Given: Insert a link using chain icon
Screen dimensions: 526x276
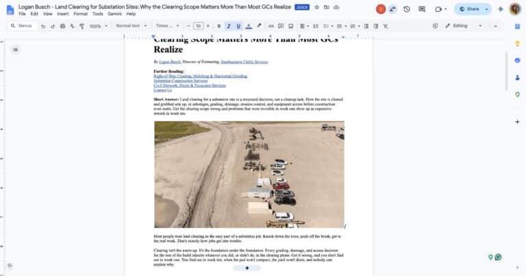Looking at the screenshot, I should pyautogui.click(x=271, y=26).
